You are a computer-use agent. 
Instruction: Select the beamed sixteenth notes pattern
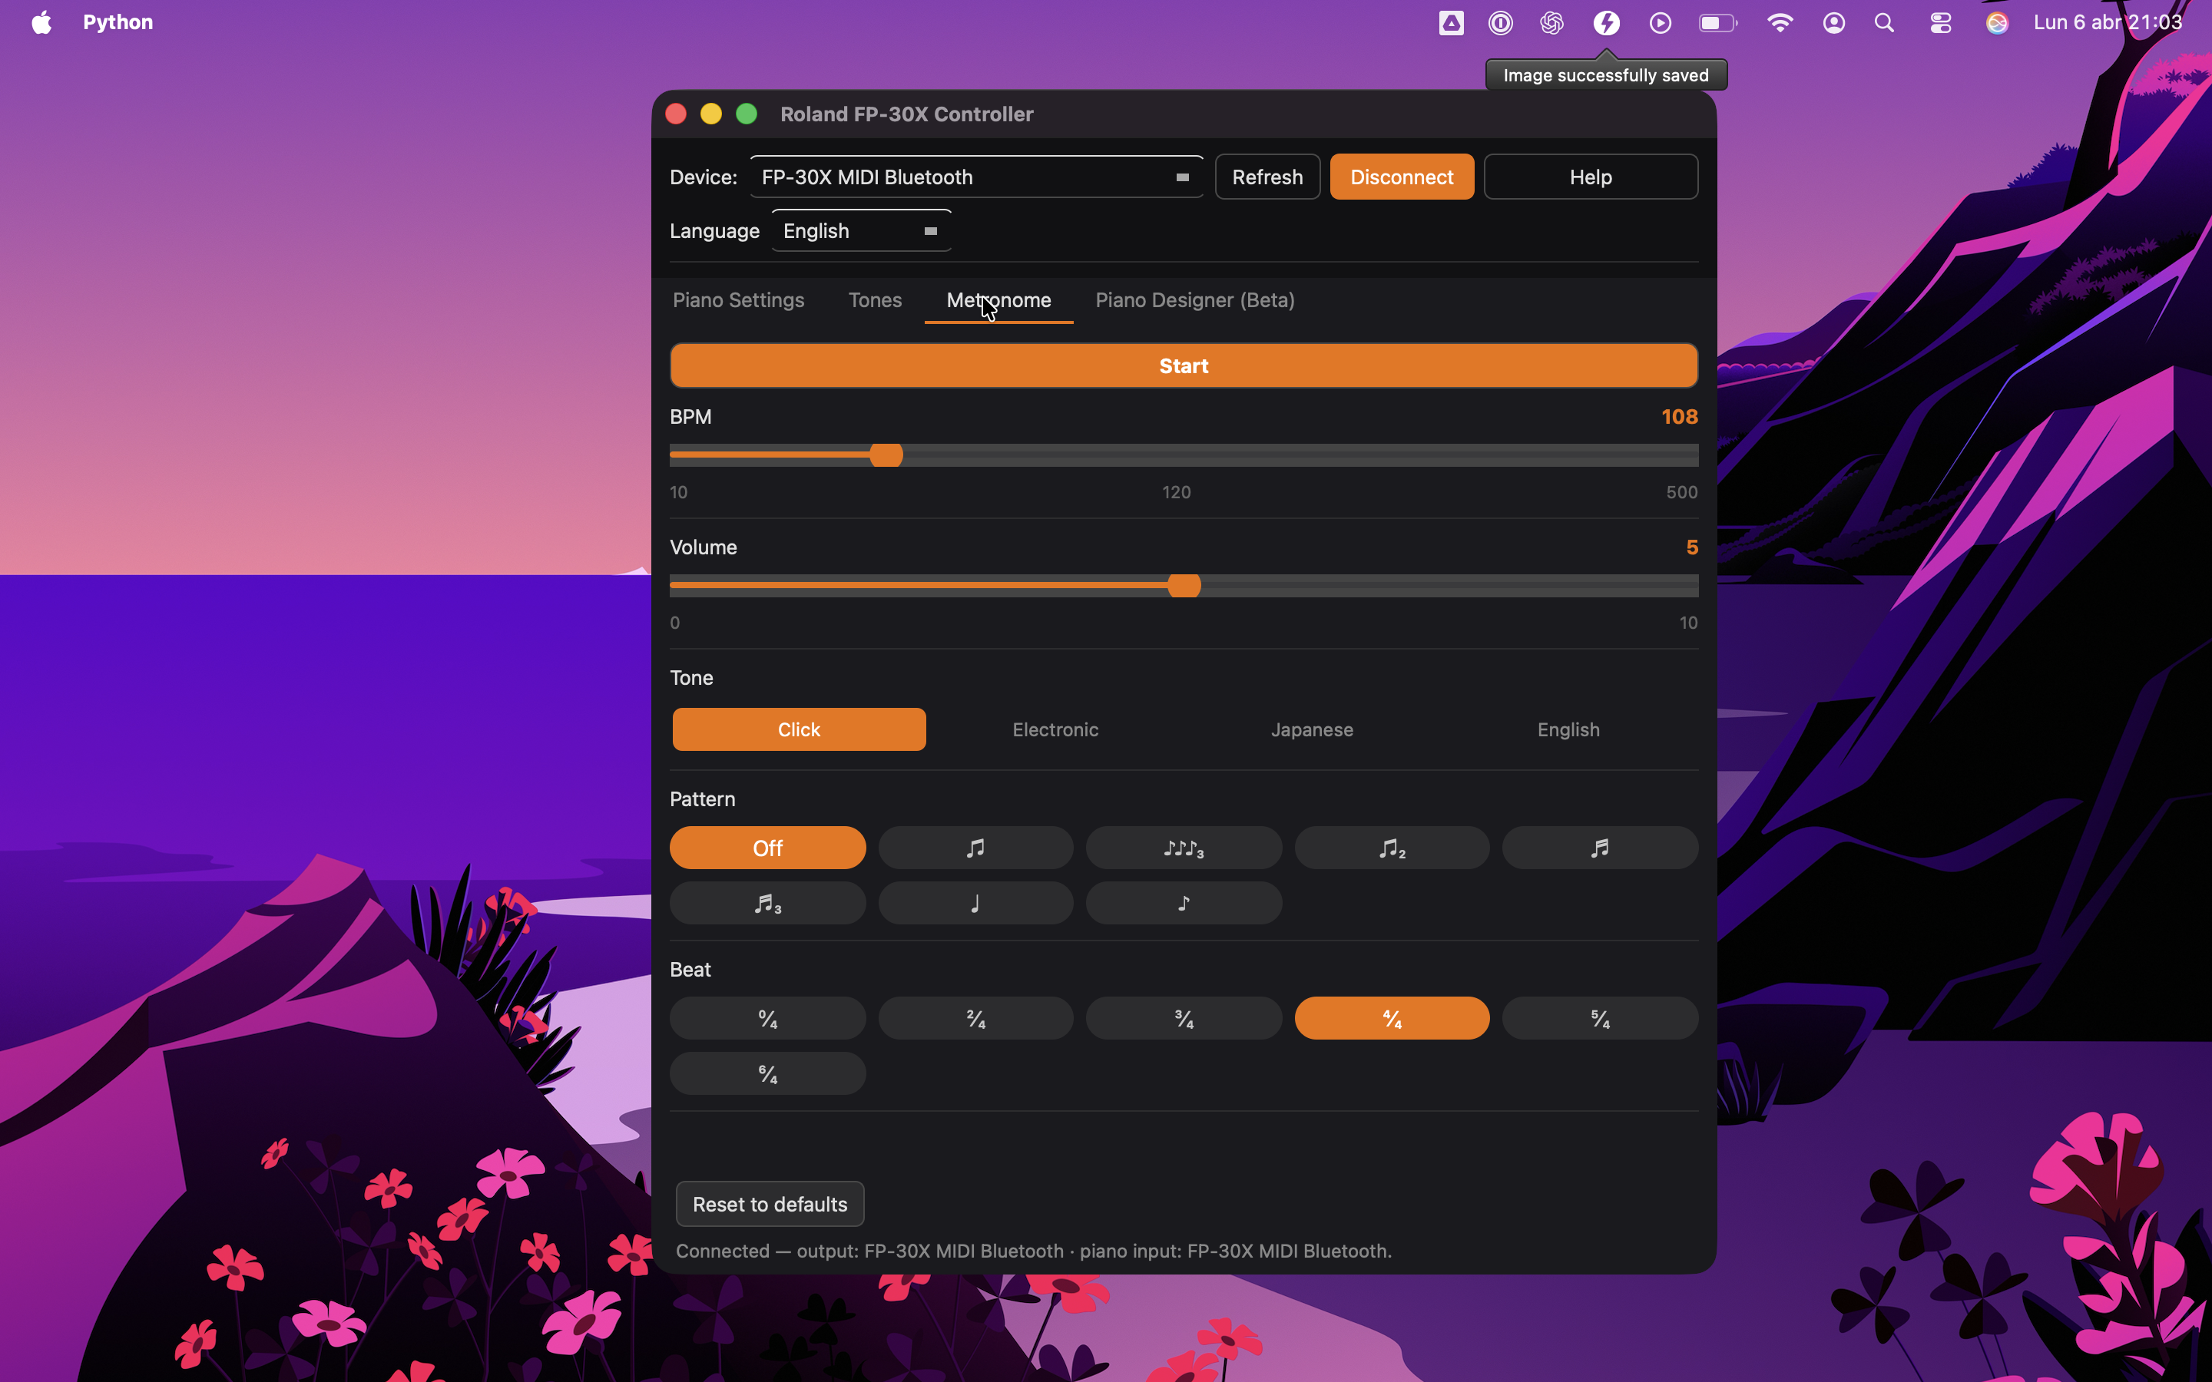[1598, 848]
